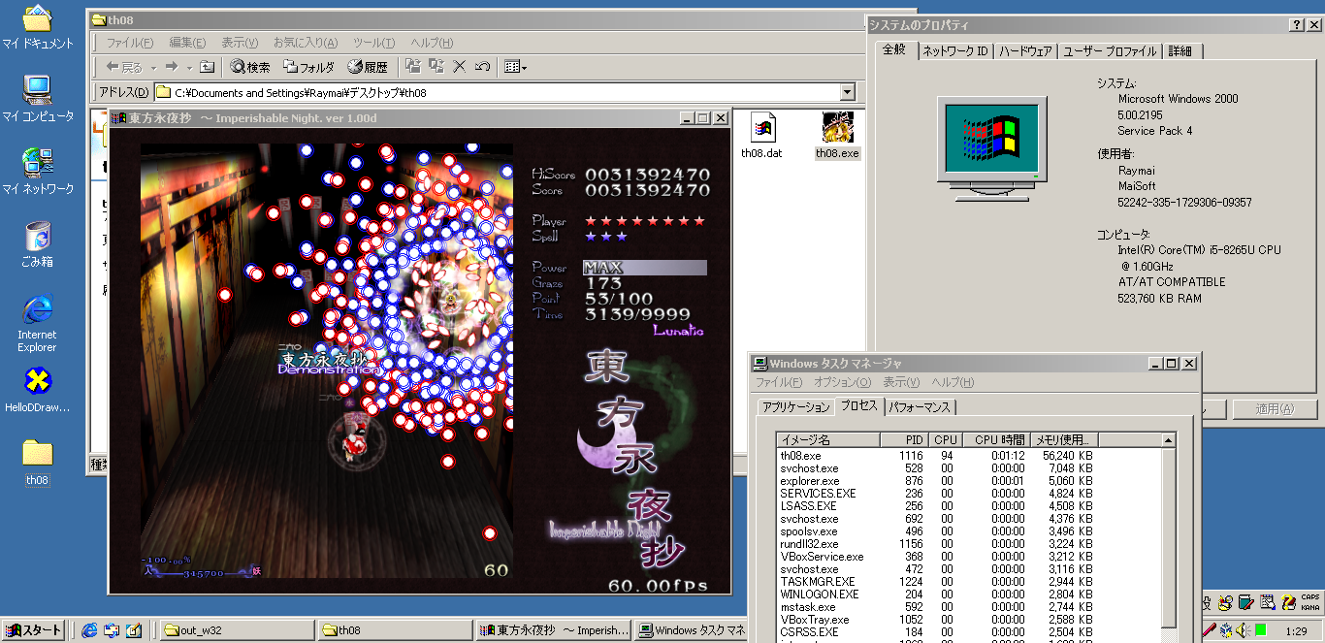Open the Tools (ツール) menu in Explorer
The width and height of the screenshot is (1325, 643).
coord(374,43)
